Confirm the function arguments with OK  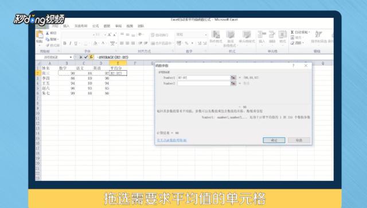[274, 140]
